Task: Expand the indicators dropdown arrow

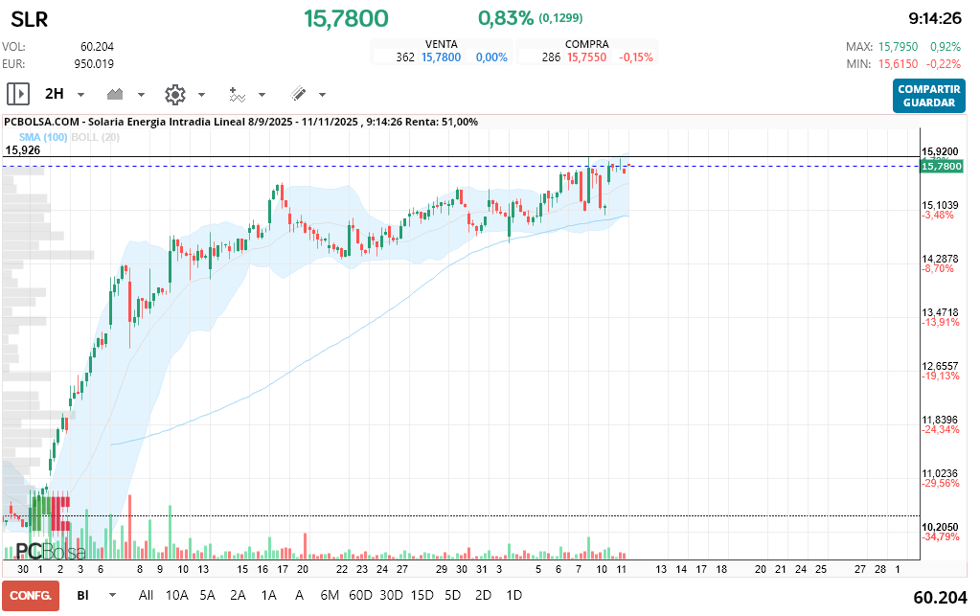Action: pos(262,95)
